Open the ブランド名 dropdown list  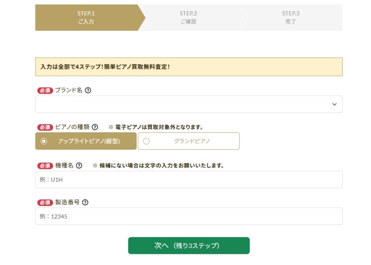point(189,104)
